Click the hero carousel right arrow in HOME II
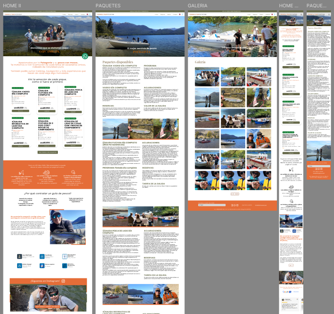Viewport: 334px width, 314px height. point(90,36)
